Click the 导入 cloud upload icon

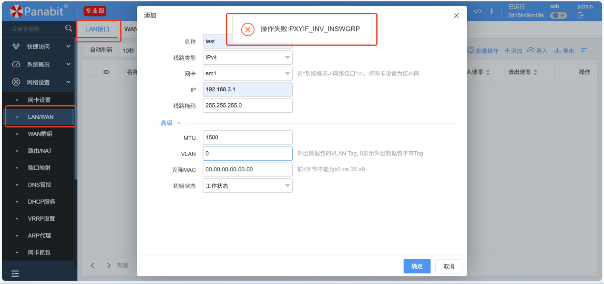[531, 50]
